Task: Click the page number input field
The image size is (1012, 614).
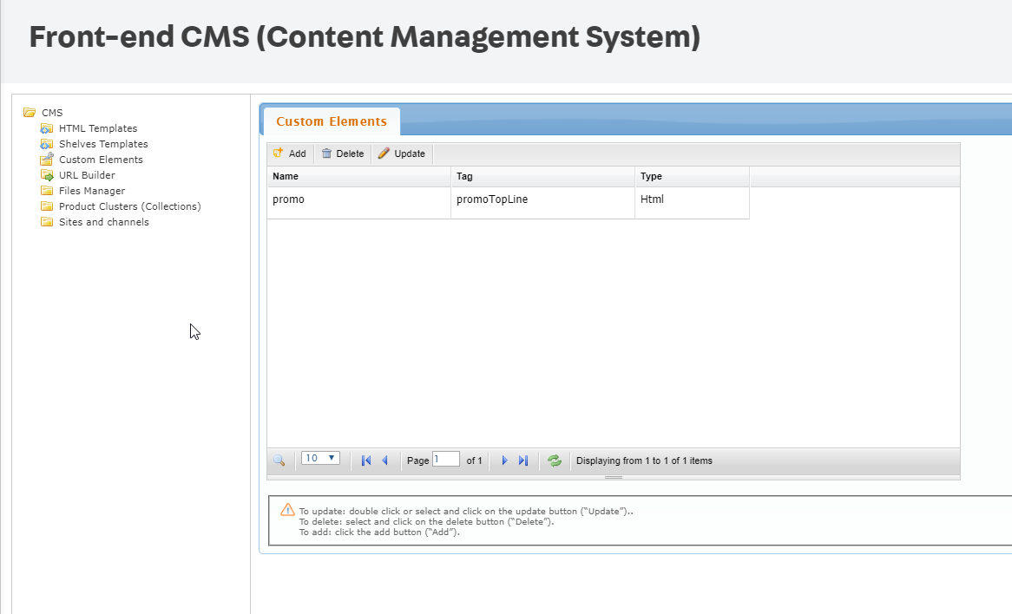Action: point(445,460)
